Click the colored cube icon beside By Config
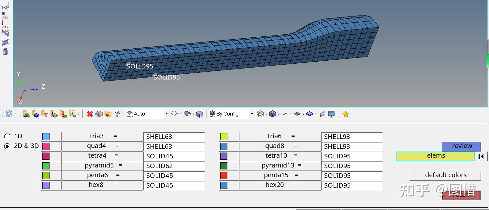Screen dimensions: 489x210 pyautogui.click(x=212, y=114)
